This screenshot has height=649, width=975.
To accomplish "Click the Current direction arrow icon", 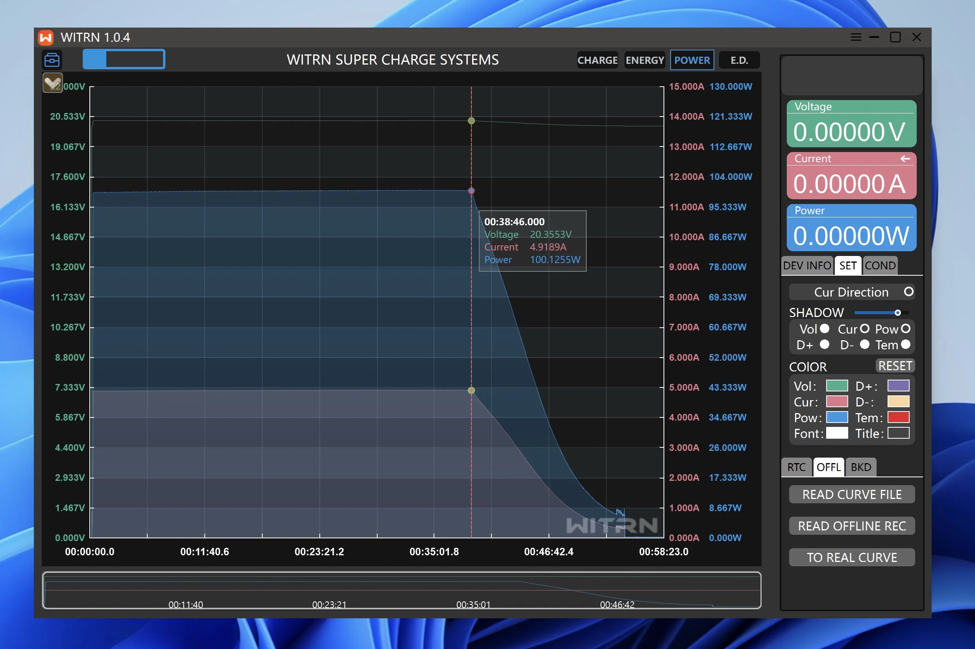I will [905, 159].
